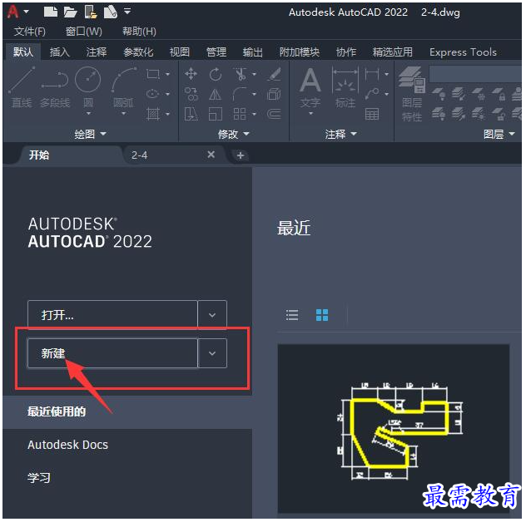Select the Dimension (标注) tool
Screen dimensions: 526x522
[345, 87]
